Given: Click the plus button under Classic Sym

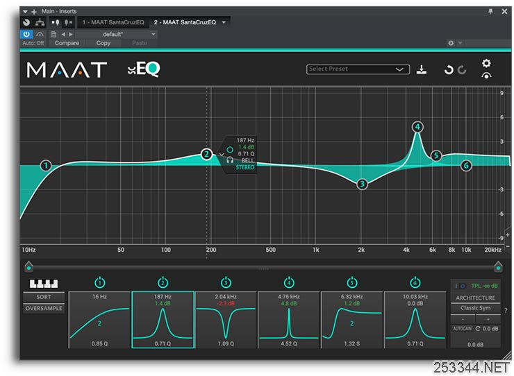Looking at the screenshot, I should [488, 319].
